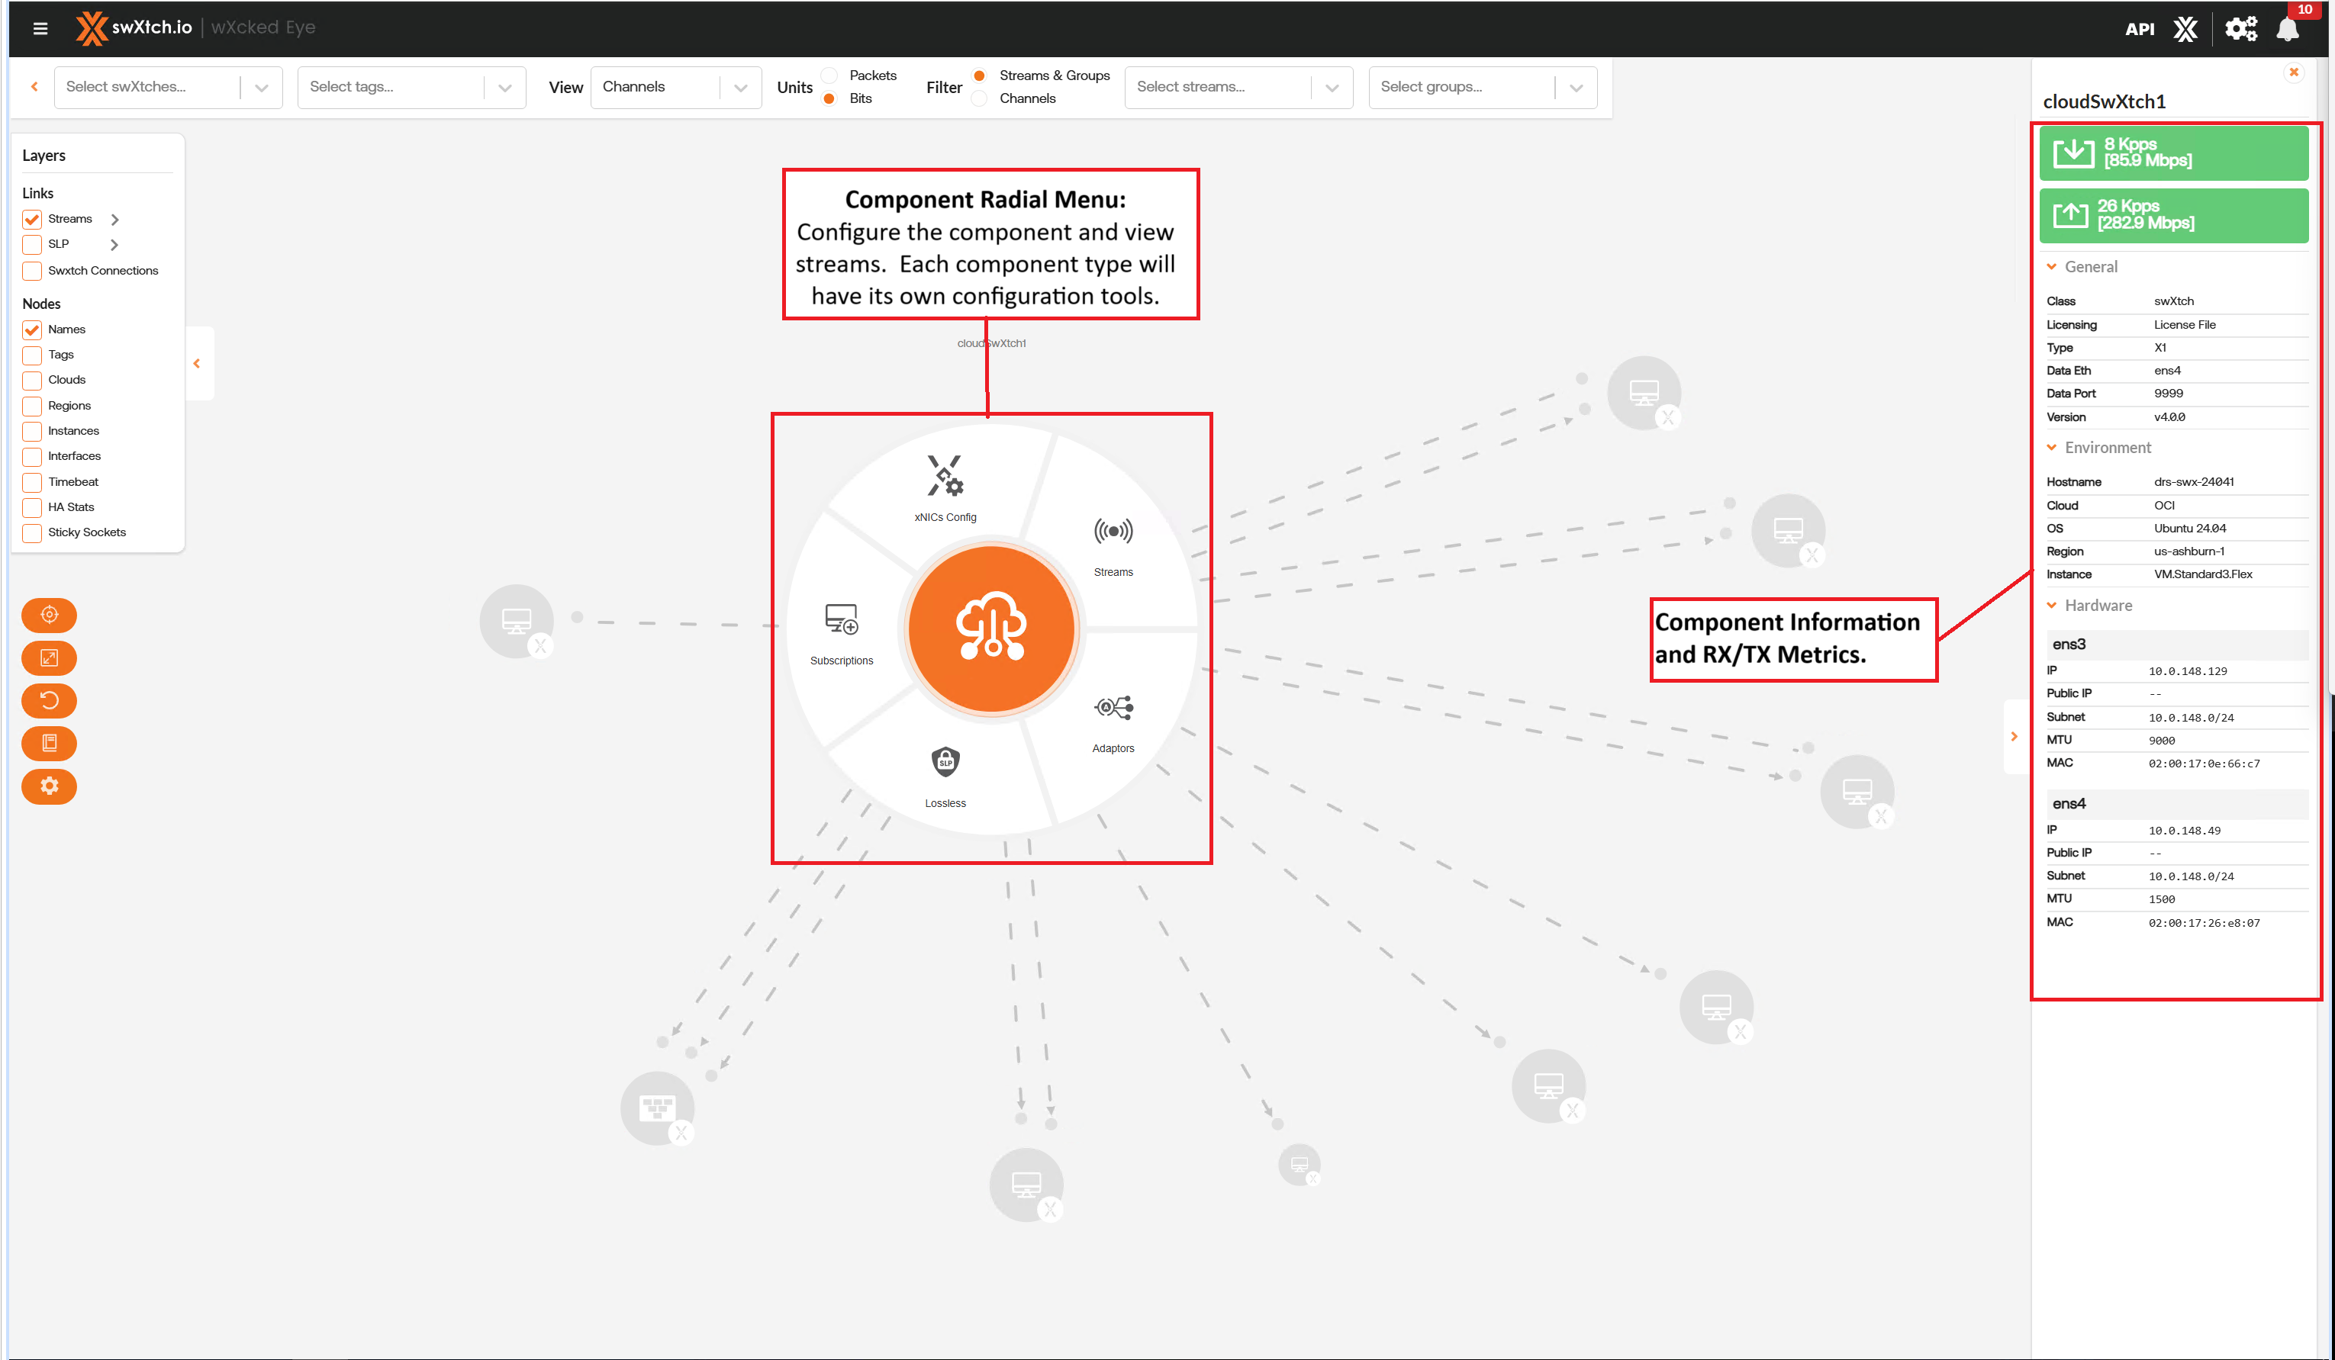Open Lossless SLP shield option
Screen dimensions: 2335x1360
945,774
